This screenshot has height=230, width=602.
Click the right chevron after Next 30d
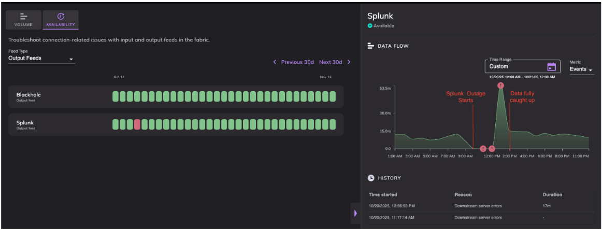click(x=349, y=62)
